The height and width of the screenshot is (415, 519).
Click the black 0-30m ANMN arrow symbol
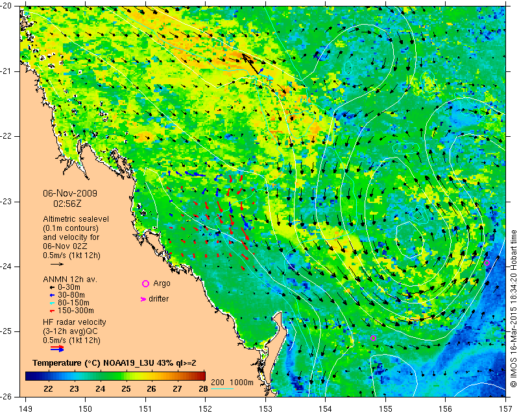[52, 287]
